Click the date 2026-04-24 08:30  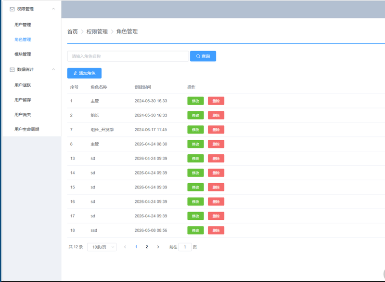151,144
